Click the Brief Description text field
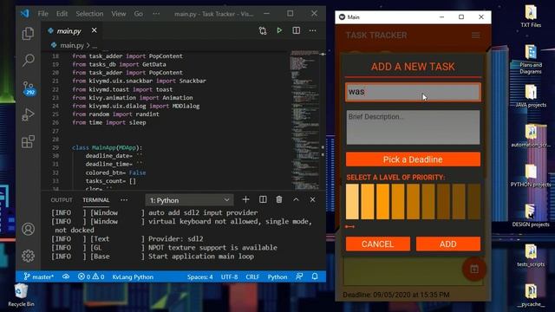This screenshot has width=555, height=312. [413, 127]
